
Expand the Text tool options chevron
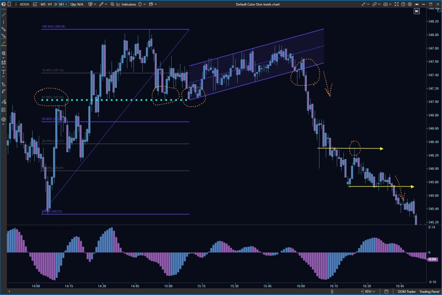(x=3, y=76)
